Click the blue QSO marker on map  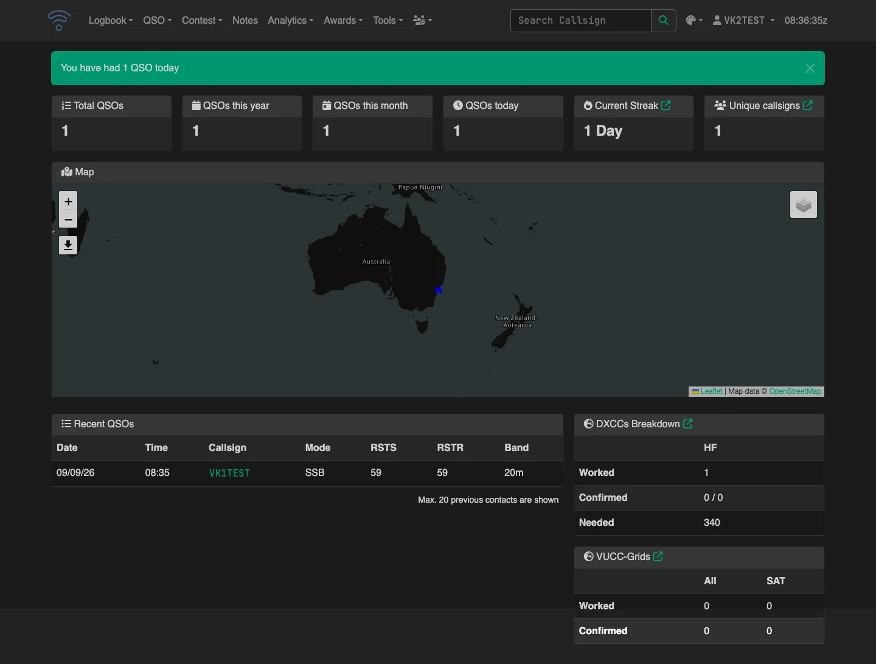tap(439, 290)
